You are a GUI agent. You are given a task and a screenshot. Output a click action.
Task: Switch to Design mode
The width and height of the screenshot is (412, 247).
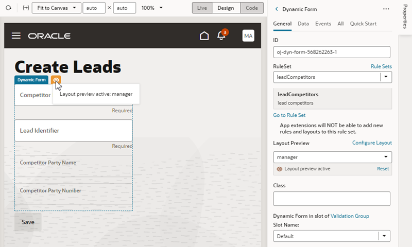(226, 8)
